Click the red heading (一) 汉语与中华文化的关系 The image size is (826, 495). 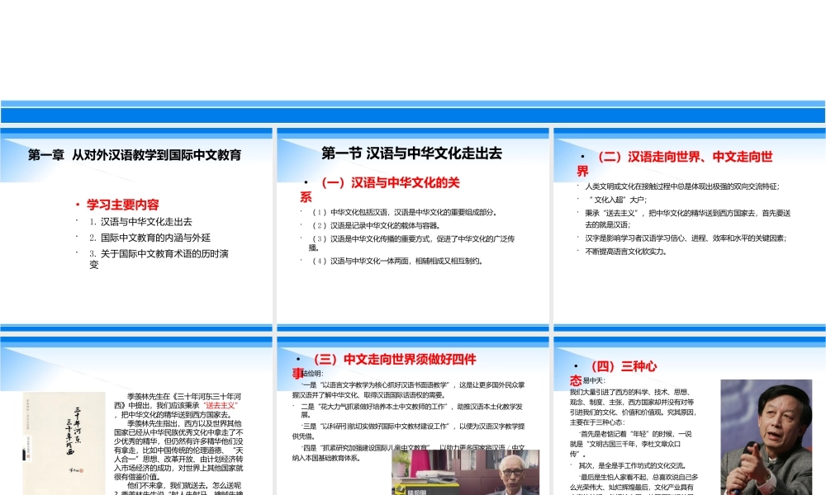pos(380,190)
